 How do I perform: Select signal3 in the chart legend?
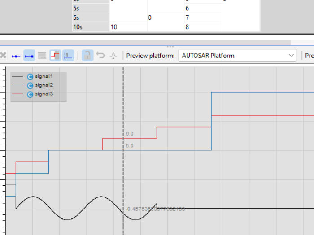click(x=44, y=94)
